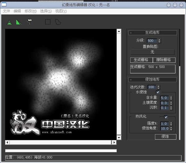Viewport: 186px width, 163px height.
Task: Activate the rectangular selection tool
Action: (x=47, y=22)
